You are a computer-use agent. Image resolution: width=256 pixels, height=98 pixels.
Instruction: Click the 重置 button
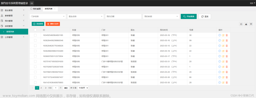[205, 17]
